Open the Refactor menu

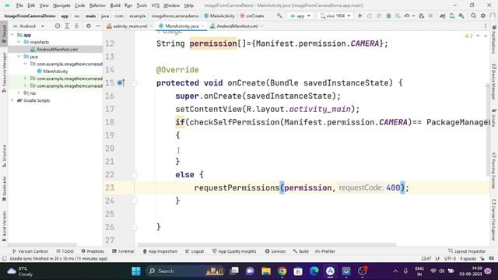[x=97, y=5]
